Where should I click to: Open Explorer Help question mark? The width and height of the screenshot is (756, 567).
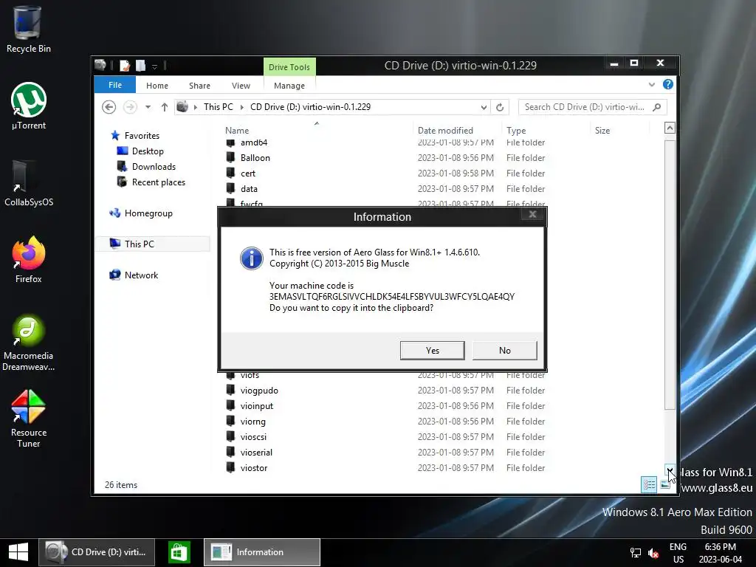click(x=667, y=84)
